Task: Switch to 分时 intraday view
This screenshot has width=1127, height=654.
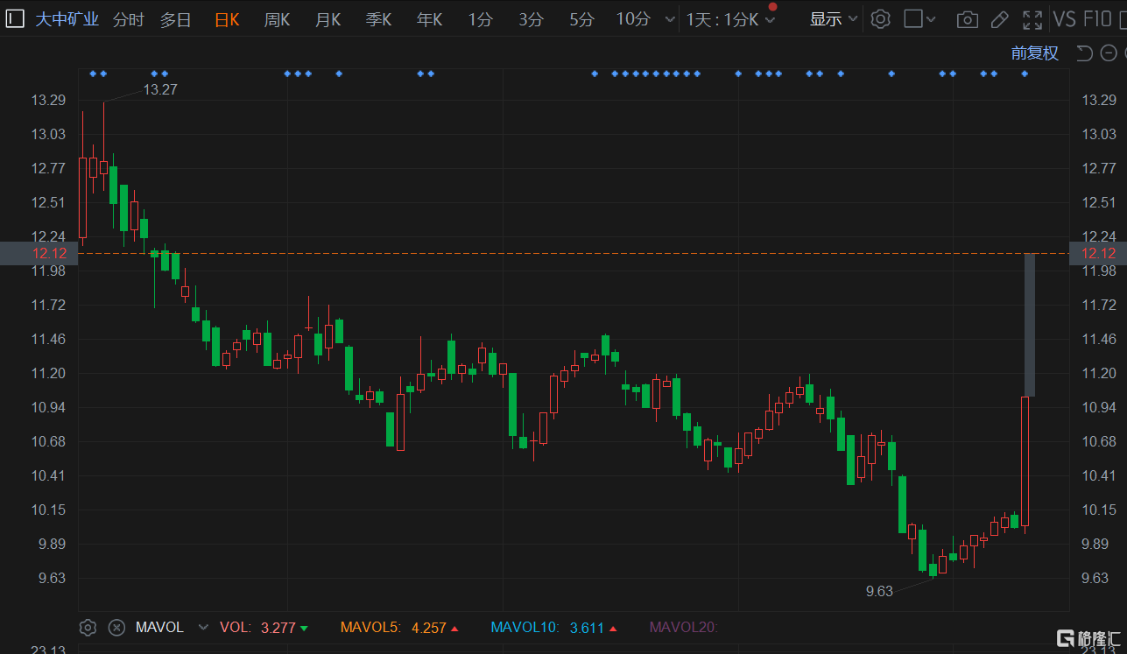Action: (128, 19)
